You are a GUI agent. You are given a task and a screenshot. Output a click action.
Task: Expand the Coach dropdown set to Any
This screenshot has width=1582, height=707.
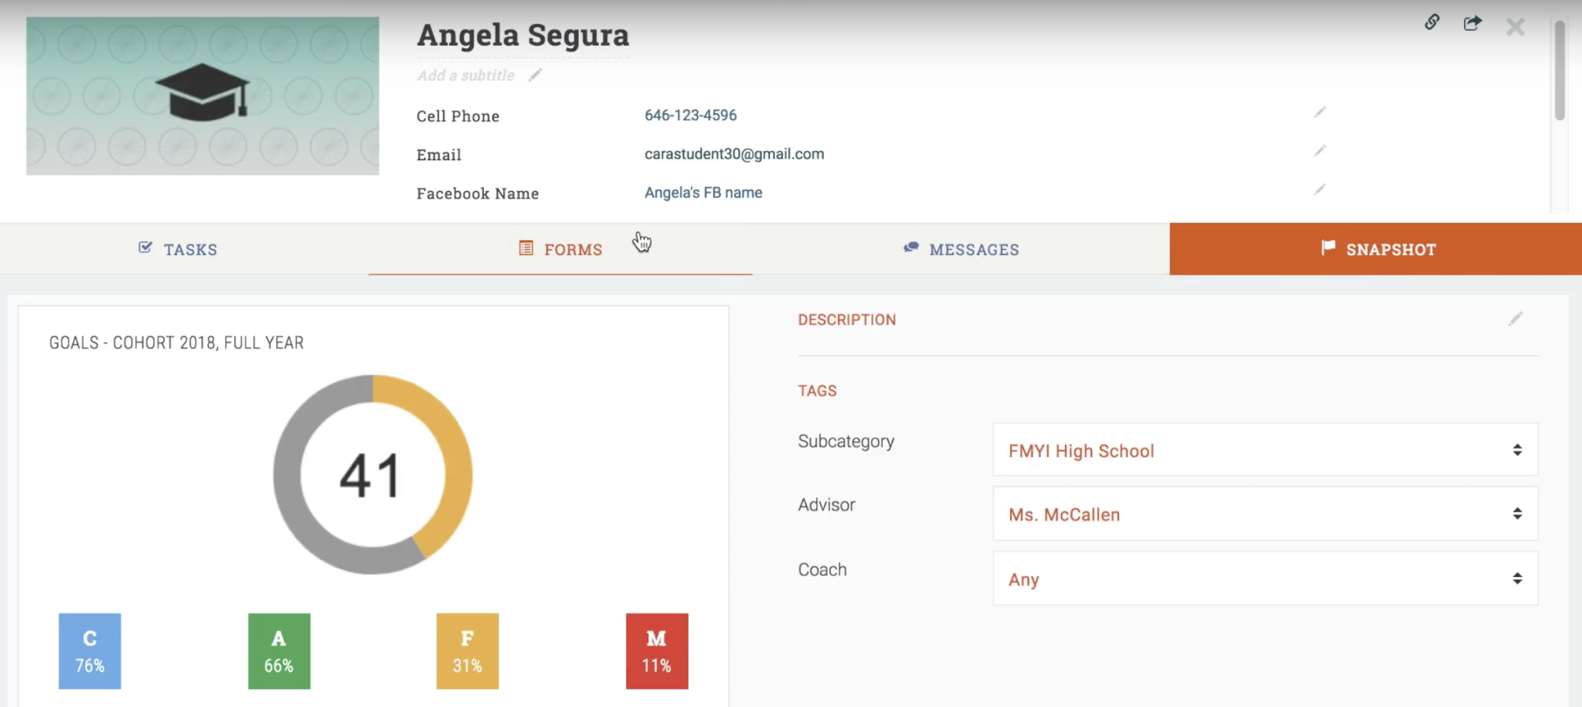tap(1264, 578)
